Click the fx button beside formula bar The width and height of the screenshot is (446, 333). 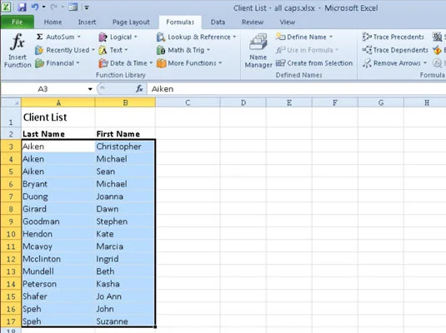139,89
